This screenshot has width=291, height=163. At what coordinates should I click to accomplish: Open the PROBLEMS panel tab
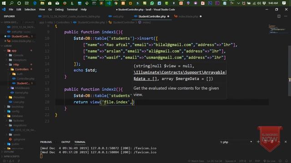[x=46, y=142]
